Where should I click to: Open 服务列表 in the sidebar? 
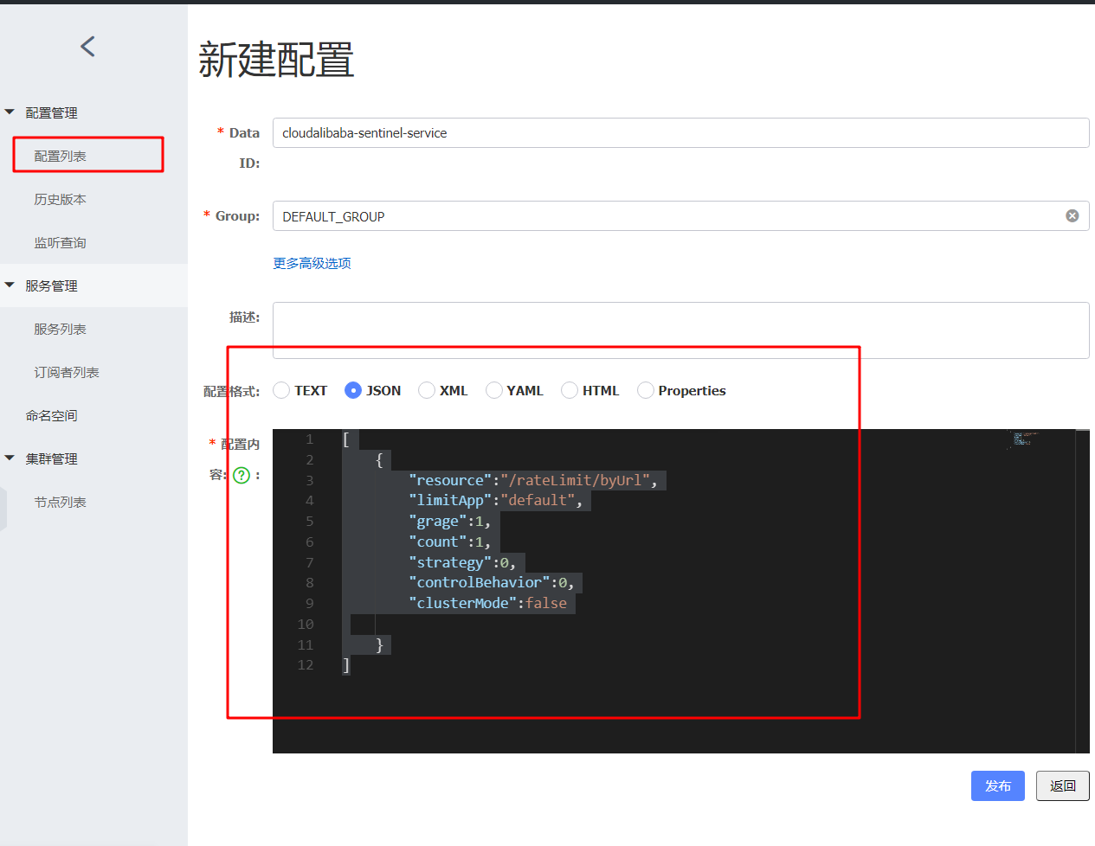(x=60, y=329)
